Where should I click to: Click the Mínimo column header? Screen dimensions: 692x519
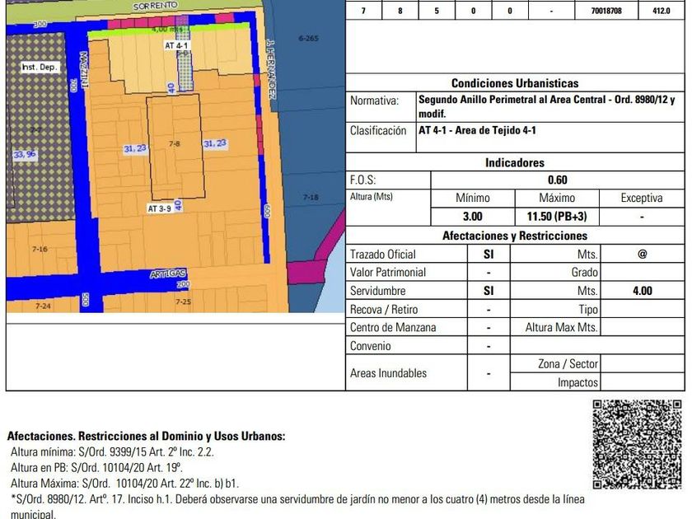point(473,198)
